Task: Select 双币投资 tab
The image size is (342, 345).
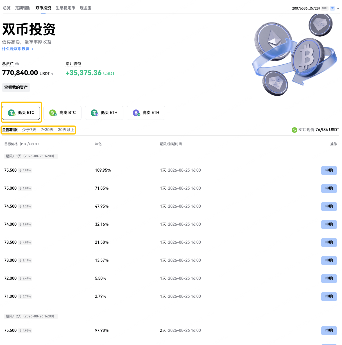Action: pos(43,8)
